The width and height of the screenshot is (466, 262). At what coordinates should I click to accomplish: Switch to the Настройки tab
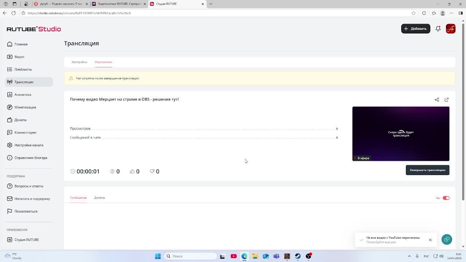tap(79, 62)
